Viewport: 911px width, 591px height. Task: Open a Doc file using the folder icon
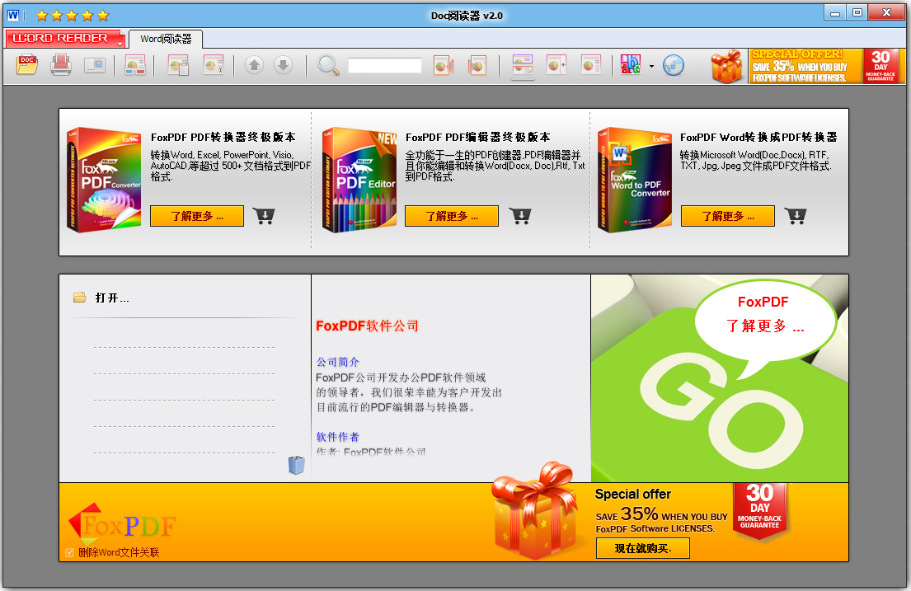[25, 65]
